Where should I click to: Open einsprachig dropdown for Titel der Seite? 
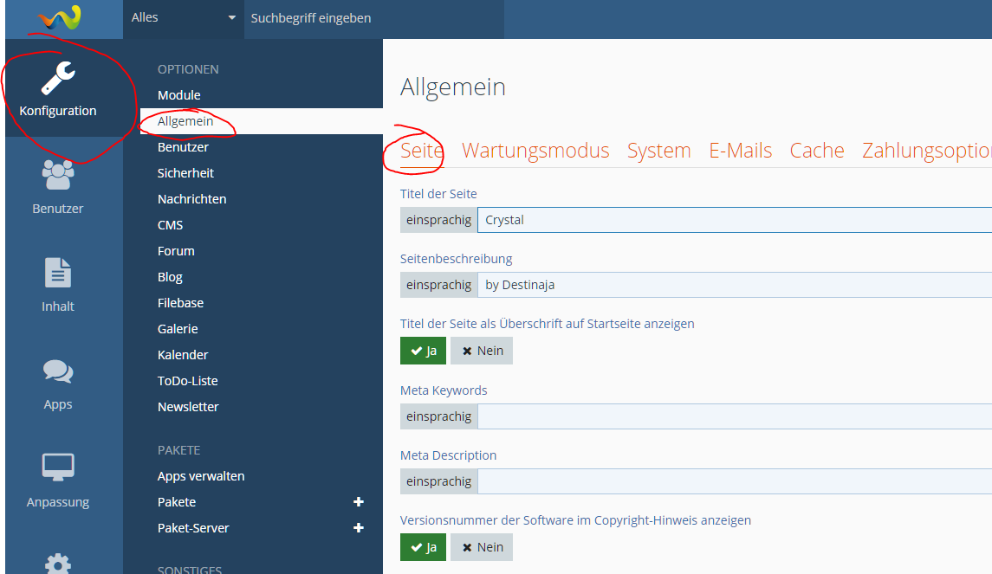pyautogui.click(x=438, y=220)
